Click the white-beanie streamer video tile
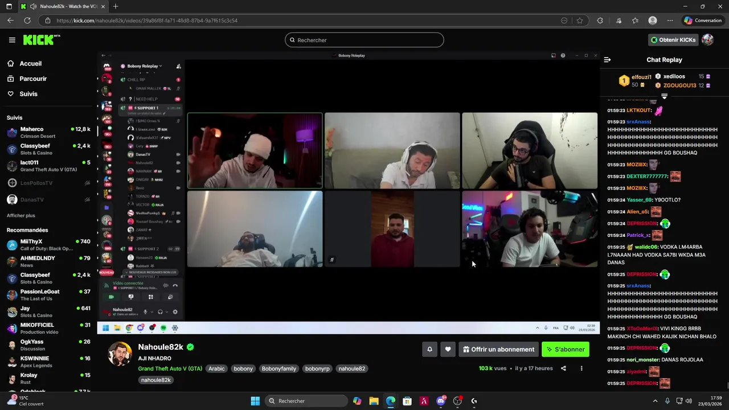Viewport: 729px width, 410px height. (255, 150)
